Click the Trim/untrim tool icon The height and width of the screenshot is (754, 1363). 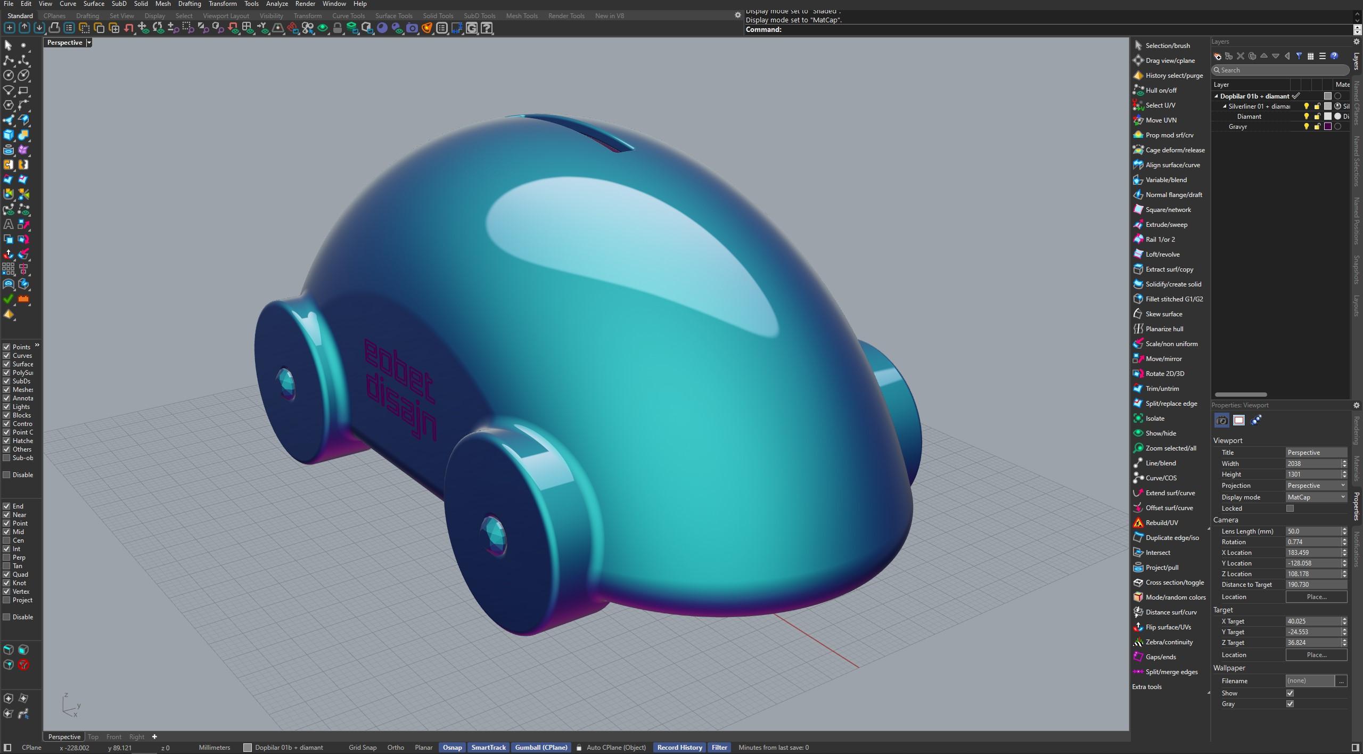[x=1138, y=389]
